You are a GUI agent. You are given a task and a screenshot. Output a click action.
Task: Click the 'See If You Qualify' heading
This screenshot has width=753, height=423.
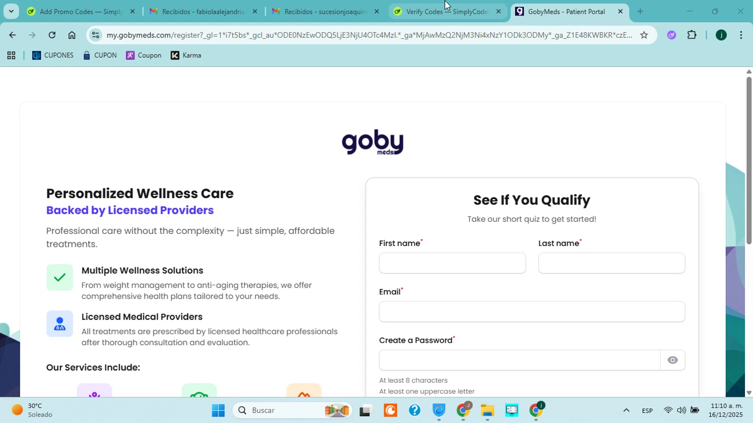(532, 200)
